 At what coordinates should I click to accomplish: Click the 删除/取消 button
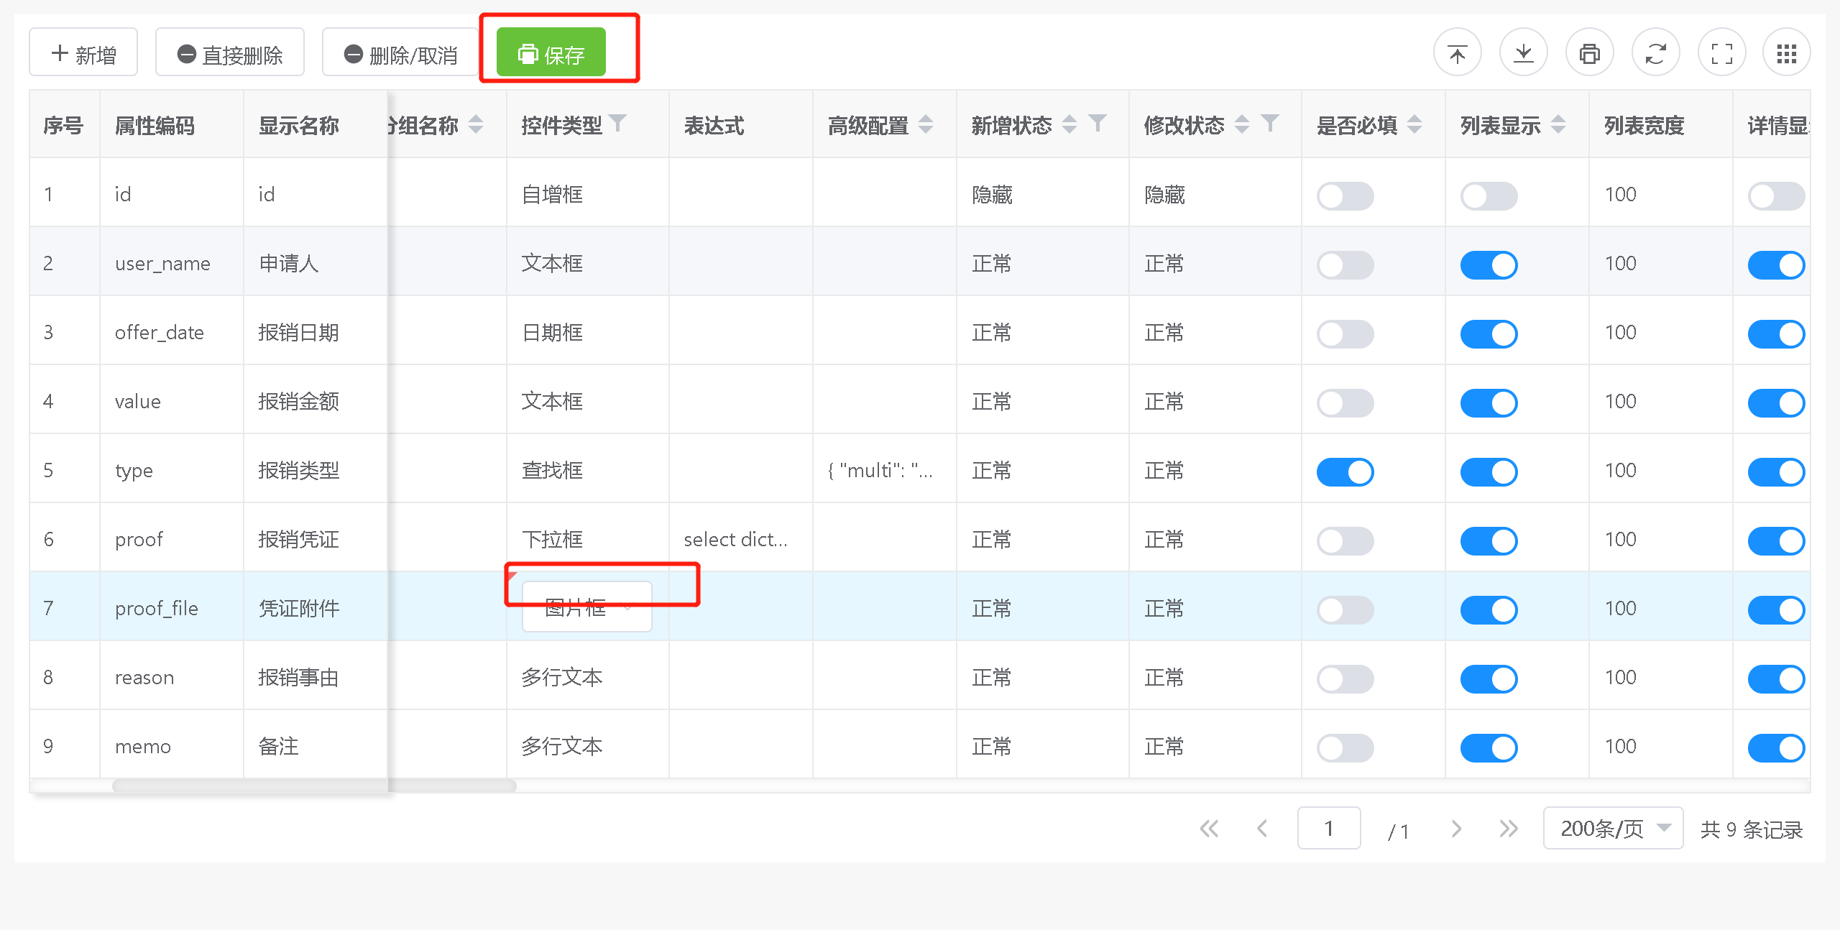tap(400, 52)
